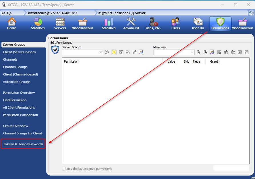Click the filter field below the permission list
The width and height of the screenshot is (255, 179).
point(231,168)
